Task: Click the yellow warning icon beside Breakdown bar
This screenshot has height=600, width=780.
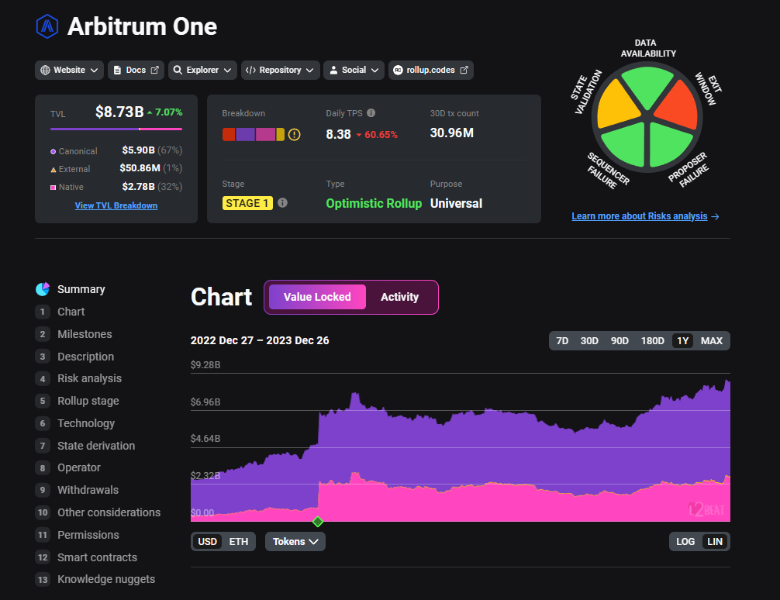Action: pos(295,134)
